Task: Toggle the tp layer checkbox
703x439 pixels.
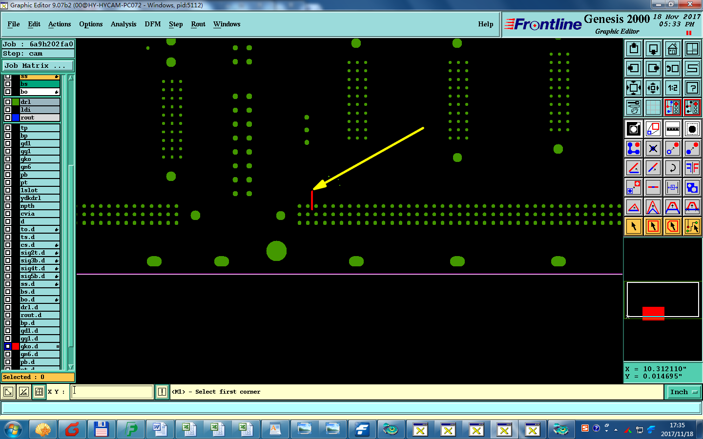Action: (x=8, y=128)
